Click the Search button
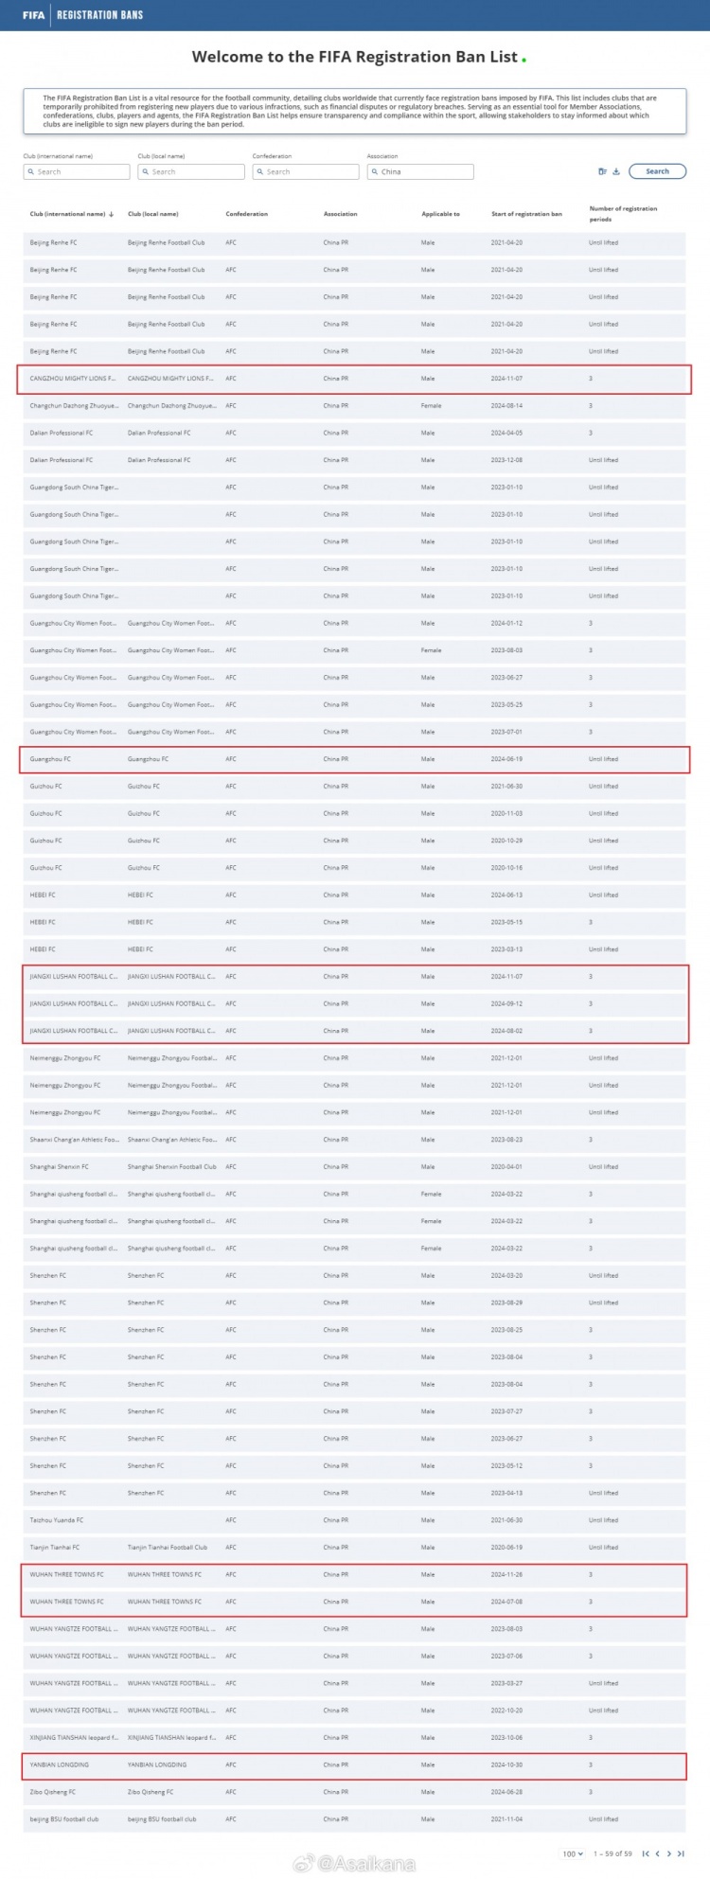The height and width of the screenshot is (1879, 710). (657, 171)
